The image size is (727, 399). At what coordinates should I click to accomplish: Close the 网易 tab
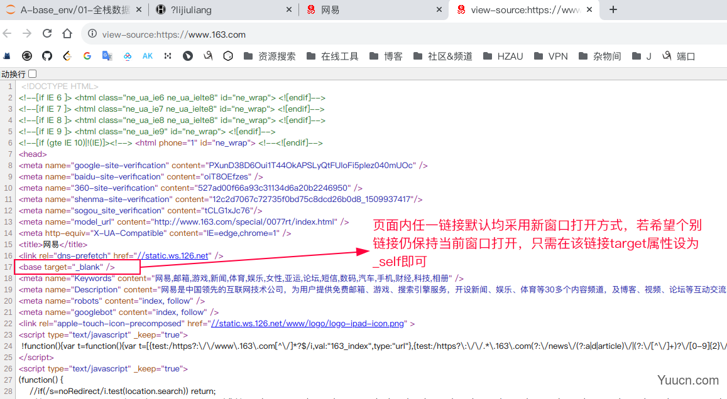[439, 9]
